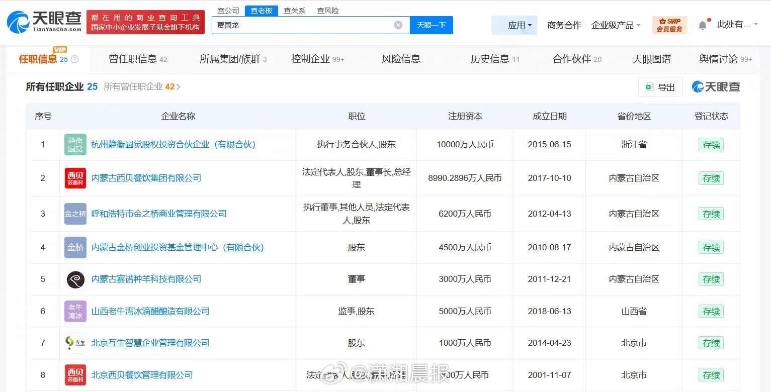Screen dimensions: 771x392
Task: Click the 企业名称 column header
Action: [178, 116]
